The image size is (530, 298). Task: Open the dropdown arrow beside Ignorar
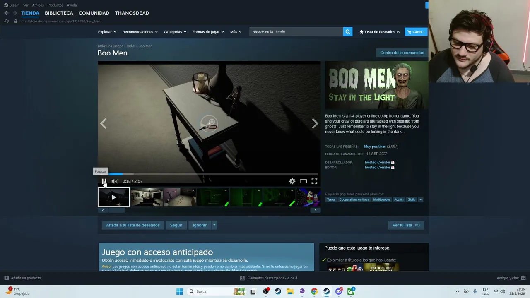click(x=214, y=225)
